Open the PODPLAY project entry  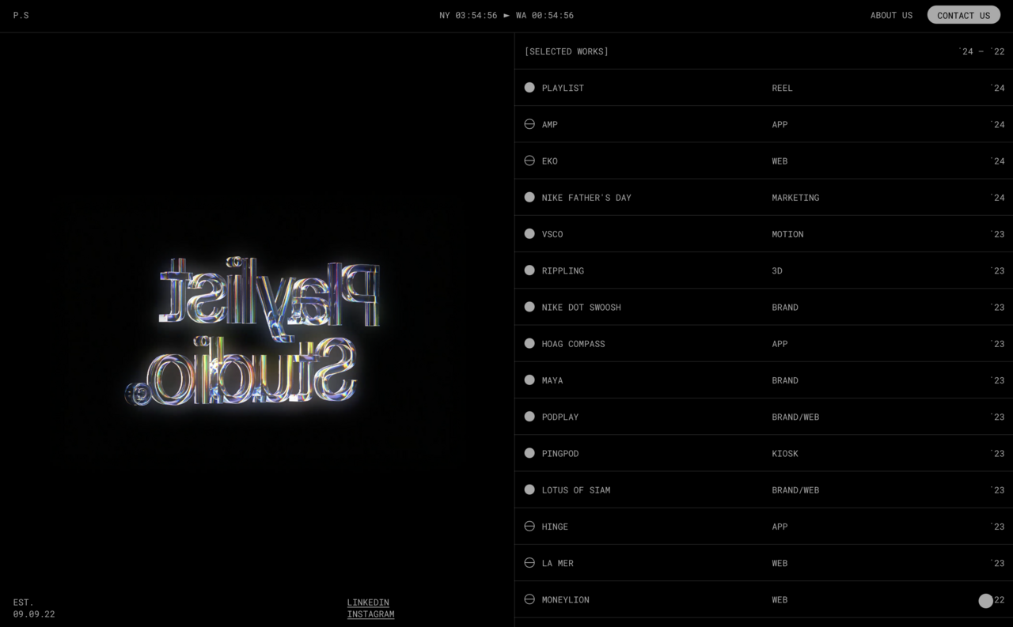[560, 417]
